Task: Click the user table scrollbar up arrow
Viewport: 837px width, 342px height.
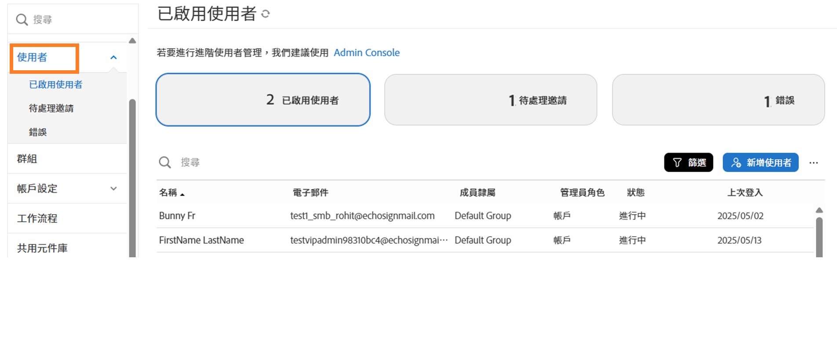Action: (819, 210)
